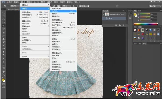
Task: Choose 反相(I) Invert item
Action: [63, 39]
